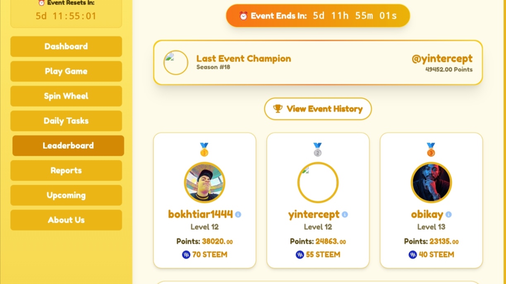
Task: Open the Reports section
Action: [x=66, y=170]
